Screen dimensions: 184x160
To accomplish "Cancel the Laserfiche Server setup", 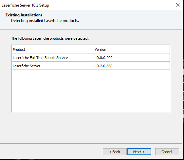I will click(x=167, y=152).
